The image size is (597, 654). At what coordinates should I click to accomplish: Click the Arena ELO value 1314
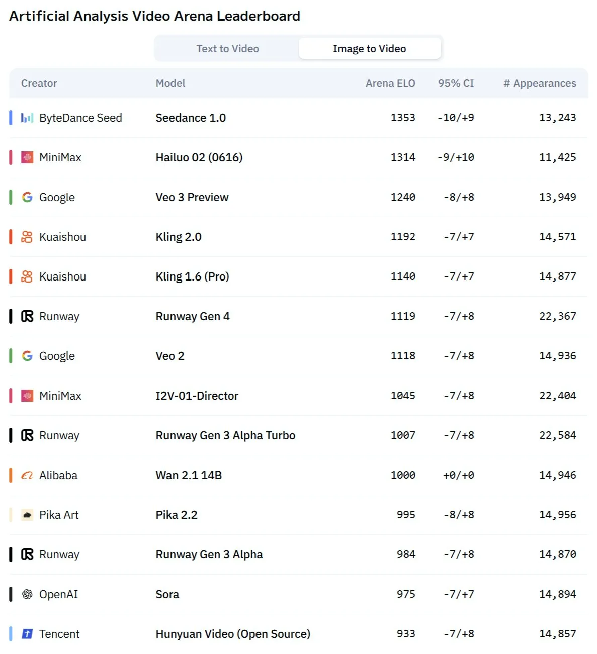[403, 157]
